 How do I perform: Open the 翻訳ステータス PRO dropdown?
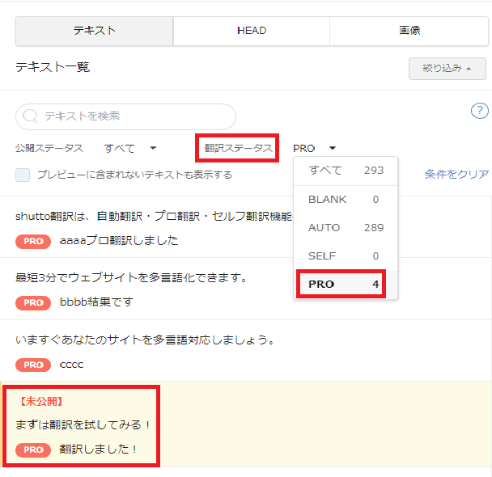pyautogui.click(x=314, y=148)
